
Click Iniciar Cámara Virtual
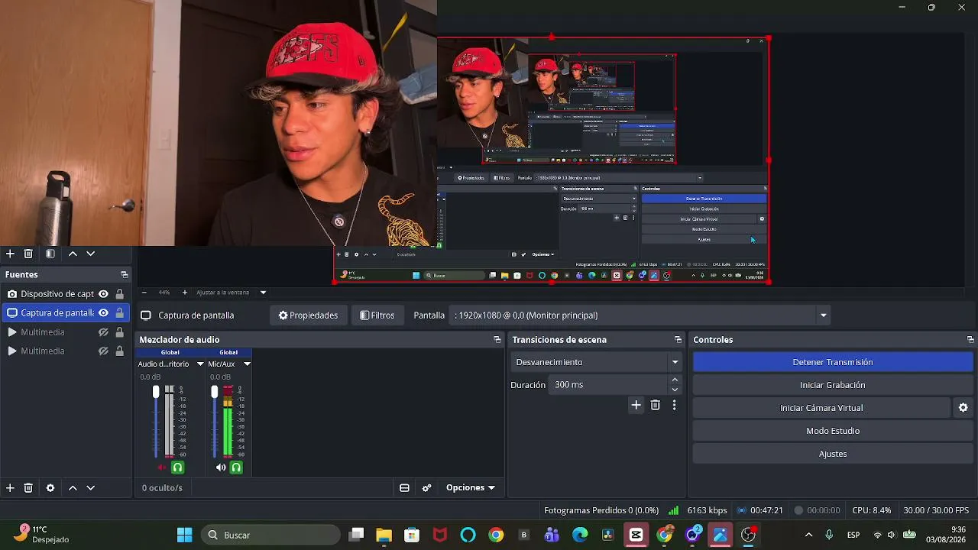tap(821, 408)
